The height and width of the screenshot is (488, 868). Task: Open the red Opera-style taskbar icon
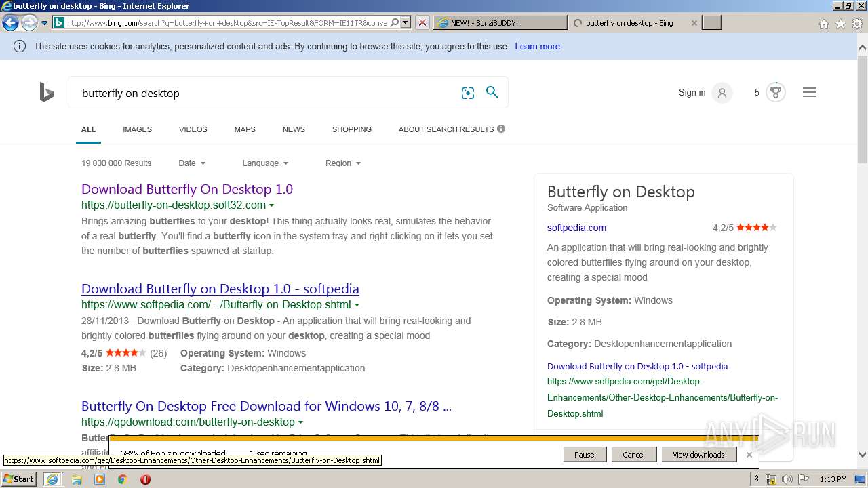point(145,479)
